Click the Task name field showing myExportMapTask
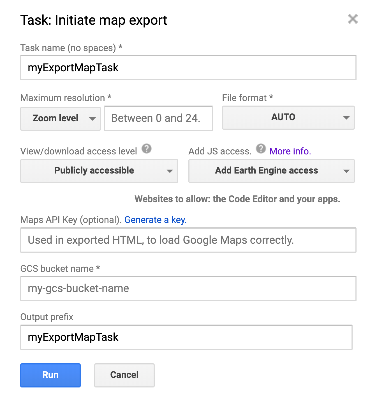 pos(188,68)
